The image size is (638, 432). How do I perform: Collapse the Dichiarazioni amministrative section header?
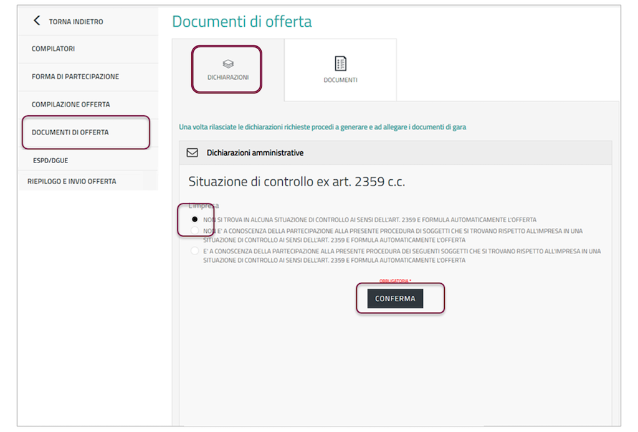coord(395,153)
